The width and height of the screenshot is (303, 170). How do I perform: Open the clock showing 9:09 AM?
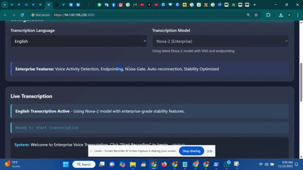[x=285, y=164]
